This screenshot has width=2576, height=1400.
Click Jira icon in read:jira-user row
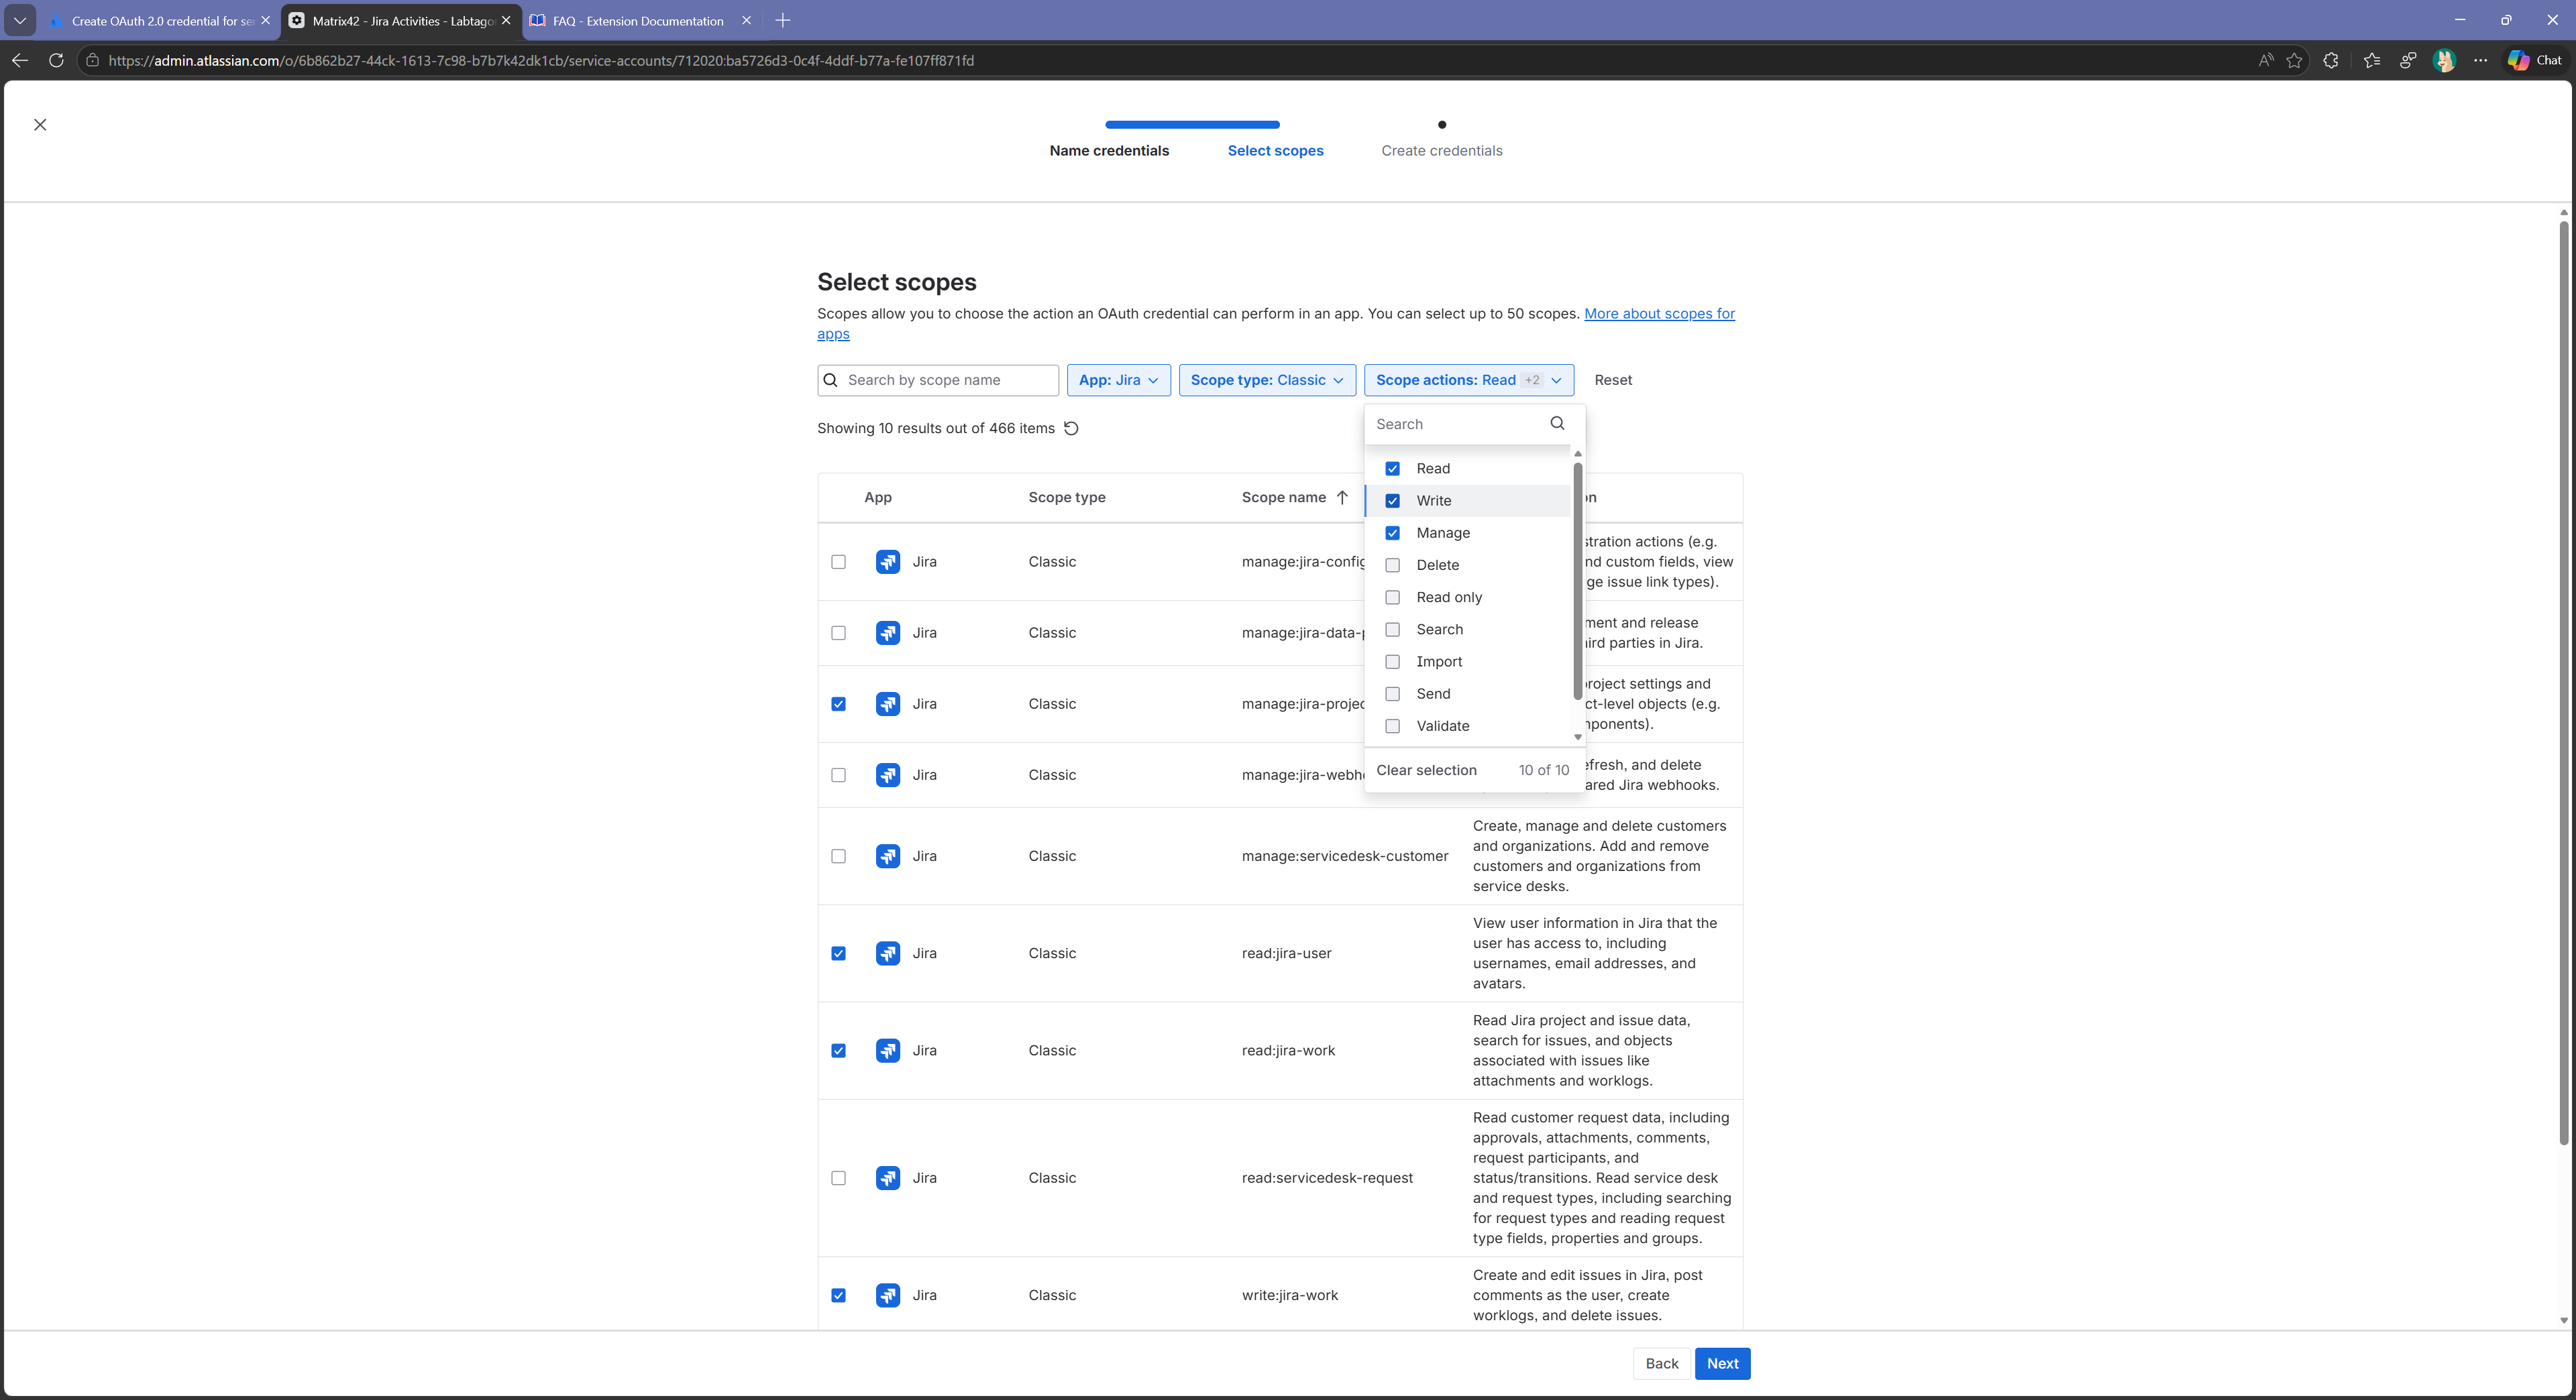click(x=887, y=953)
